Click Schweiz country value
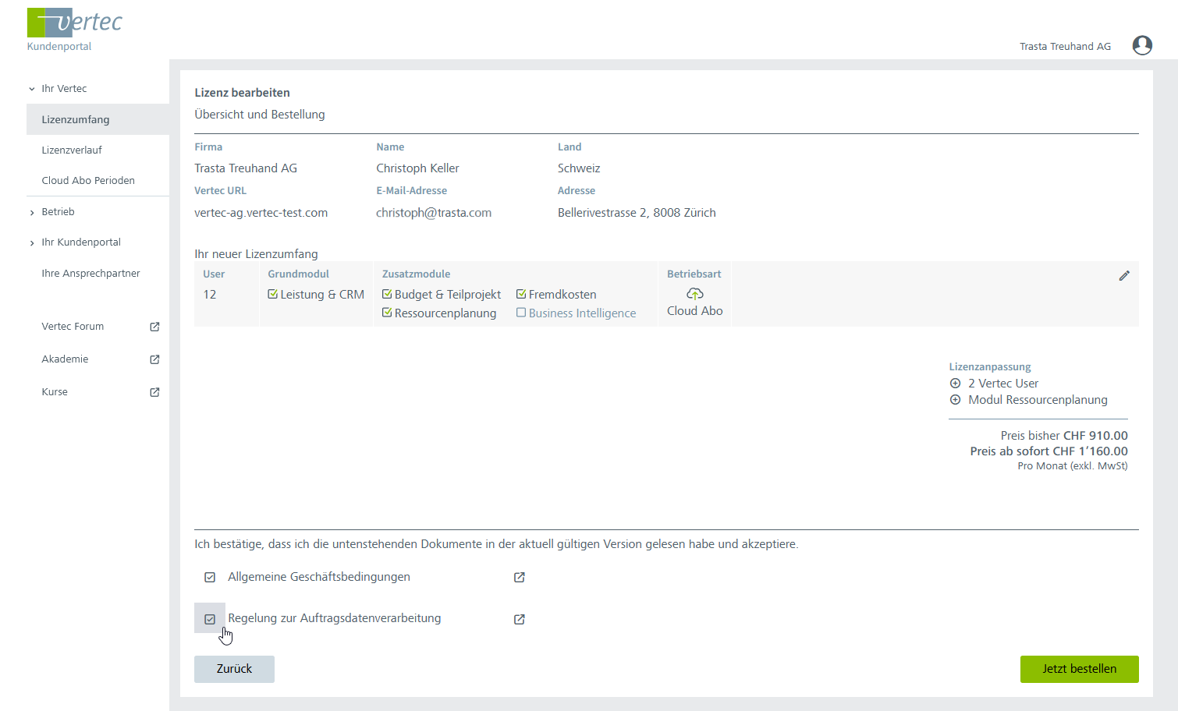1178x711 pixels. coord(579,168)
